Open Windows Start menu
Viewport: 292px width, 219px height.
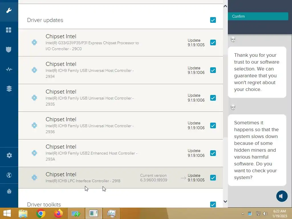pos(7,213)
